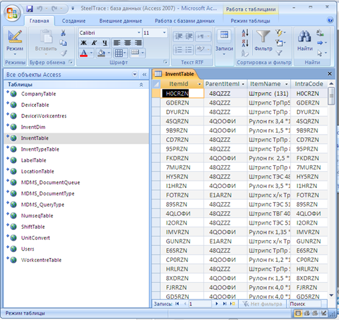This screenshot has height=320, width=339.
Task: Apply fill color bucket
Action: (x=101, y=53)
